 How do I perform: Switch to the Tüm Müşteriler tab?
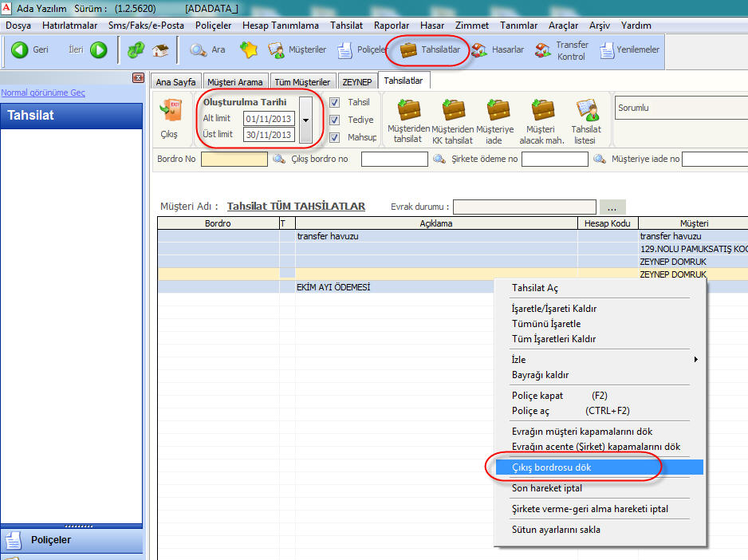302,82
